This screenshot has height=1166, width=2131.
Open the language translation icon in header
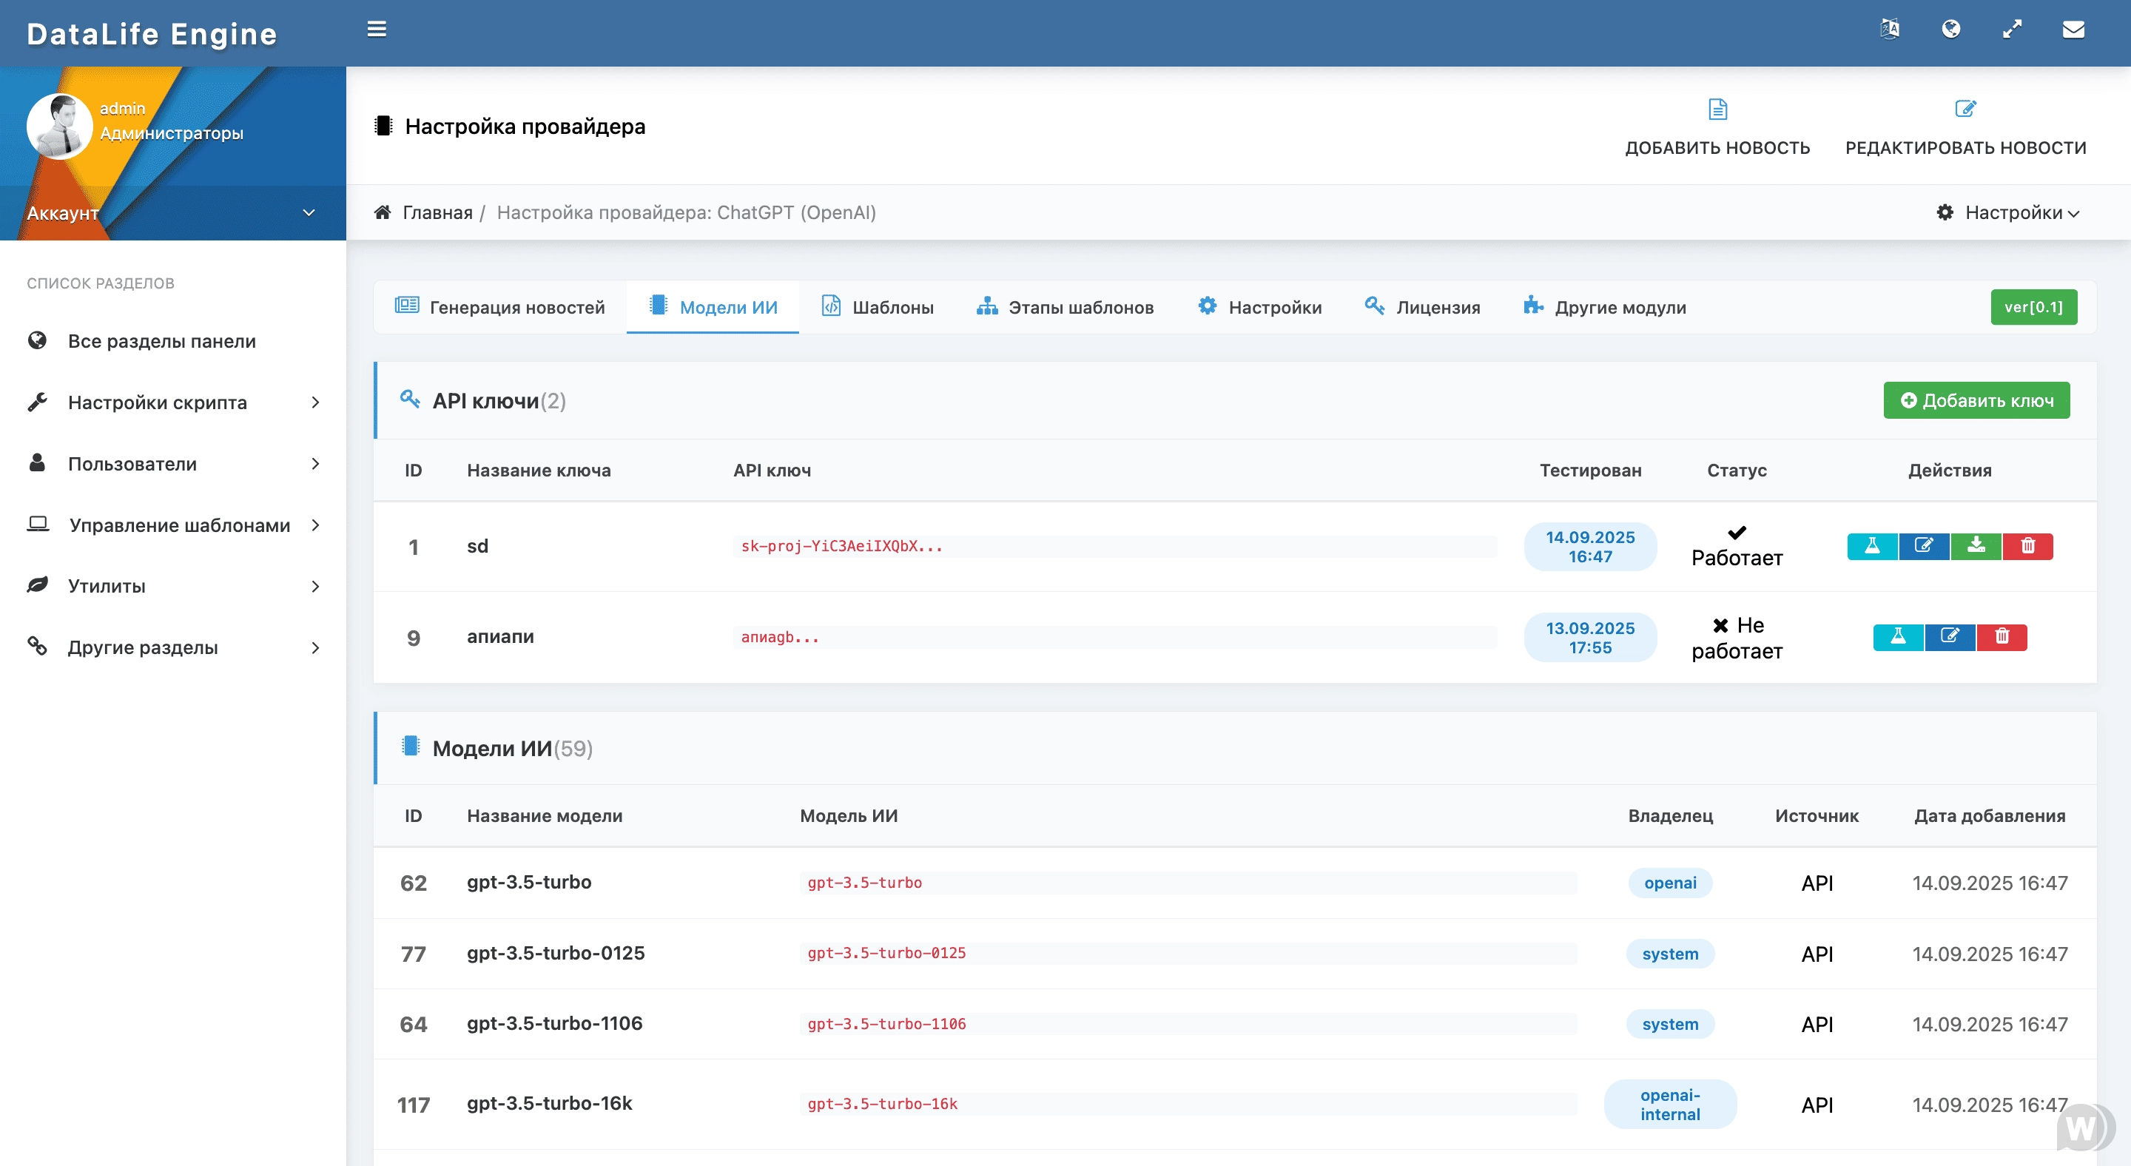click(x=1890, y=30)
